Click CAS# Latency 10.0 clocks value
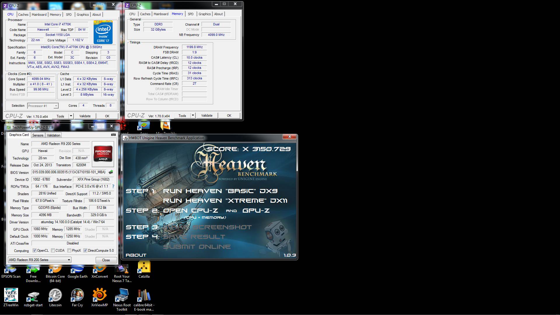Image resolution: width=560 pixels, height=315 pixels. coord(195,57)
